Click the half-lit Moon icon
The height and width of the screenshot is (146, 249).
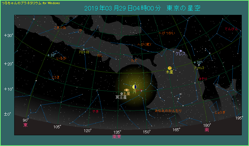(135, 87)
